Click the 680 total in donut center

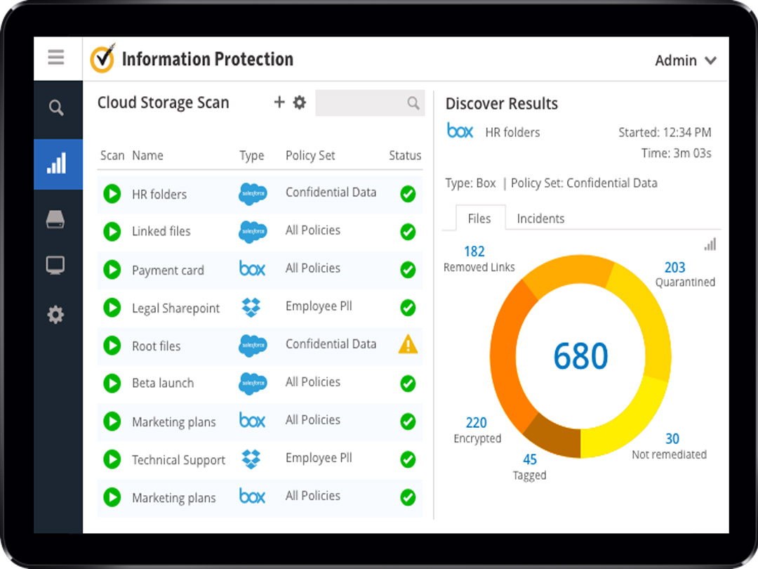coord(580,356)
